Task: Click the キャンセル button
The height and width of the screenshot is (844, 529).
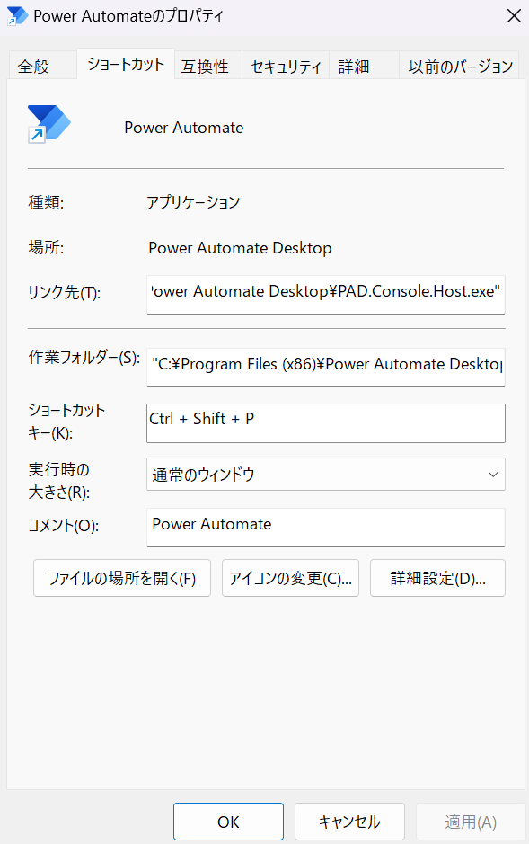Action: coord(349,822)
